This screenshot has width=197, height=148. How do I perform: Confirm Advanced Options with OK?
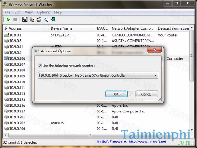(x=116, y=94)
